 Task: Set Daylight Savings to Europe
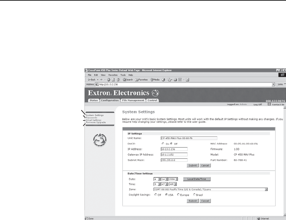pyautogui.click(x=178, y=195)
